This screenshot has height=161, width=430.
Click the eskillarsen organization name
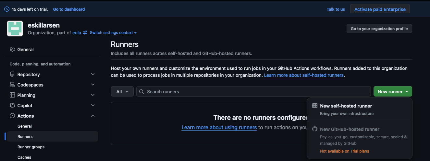(44, 25)
